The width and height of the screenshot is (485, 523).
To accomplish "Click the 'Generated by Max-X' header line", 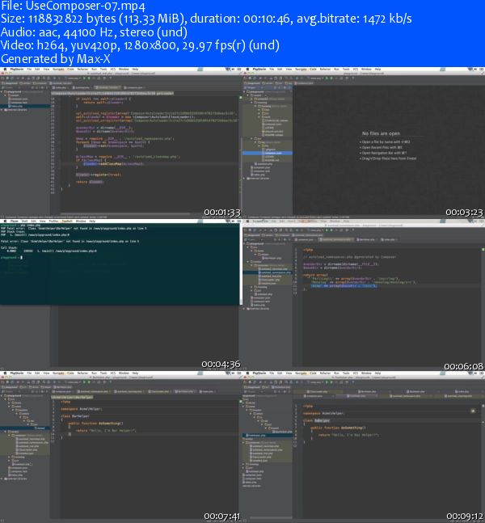I will click(56, 59).
